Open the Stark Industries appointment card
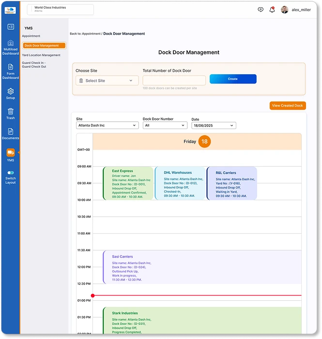 [202, 321]
